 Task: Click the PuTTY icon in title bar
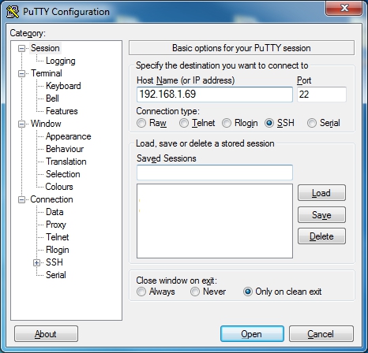click(x=13, y=12)
